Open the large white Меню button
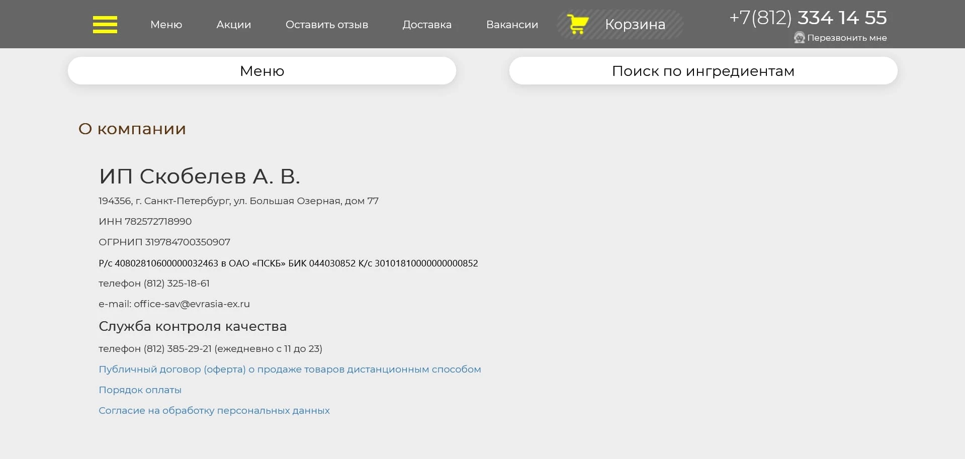This screenshot has height=459, width=965. (262, 71)
